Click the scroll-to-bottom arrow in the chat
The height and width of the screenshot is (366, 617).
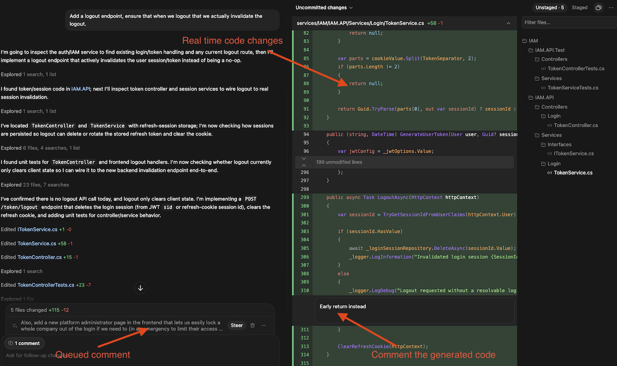point(140,288)
